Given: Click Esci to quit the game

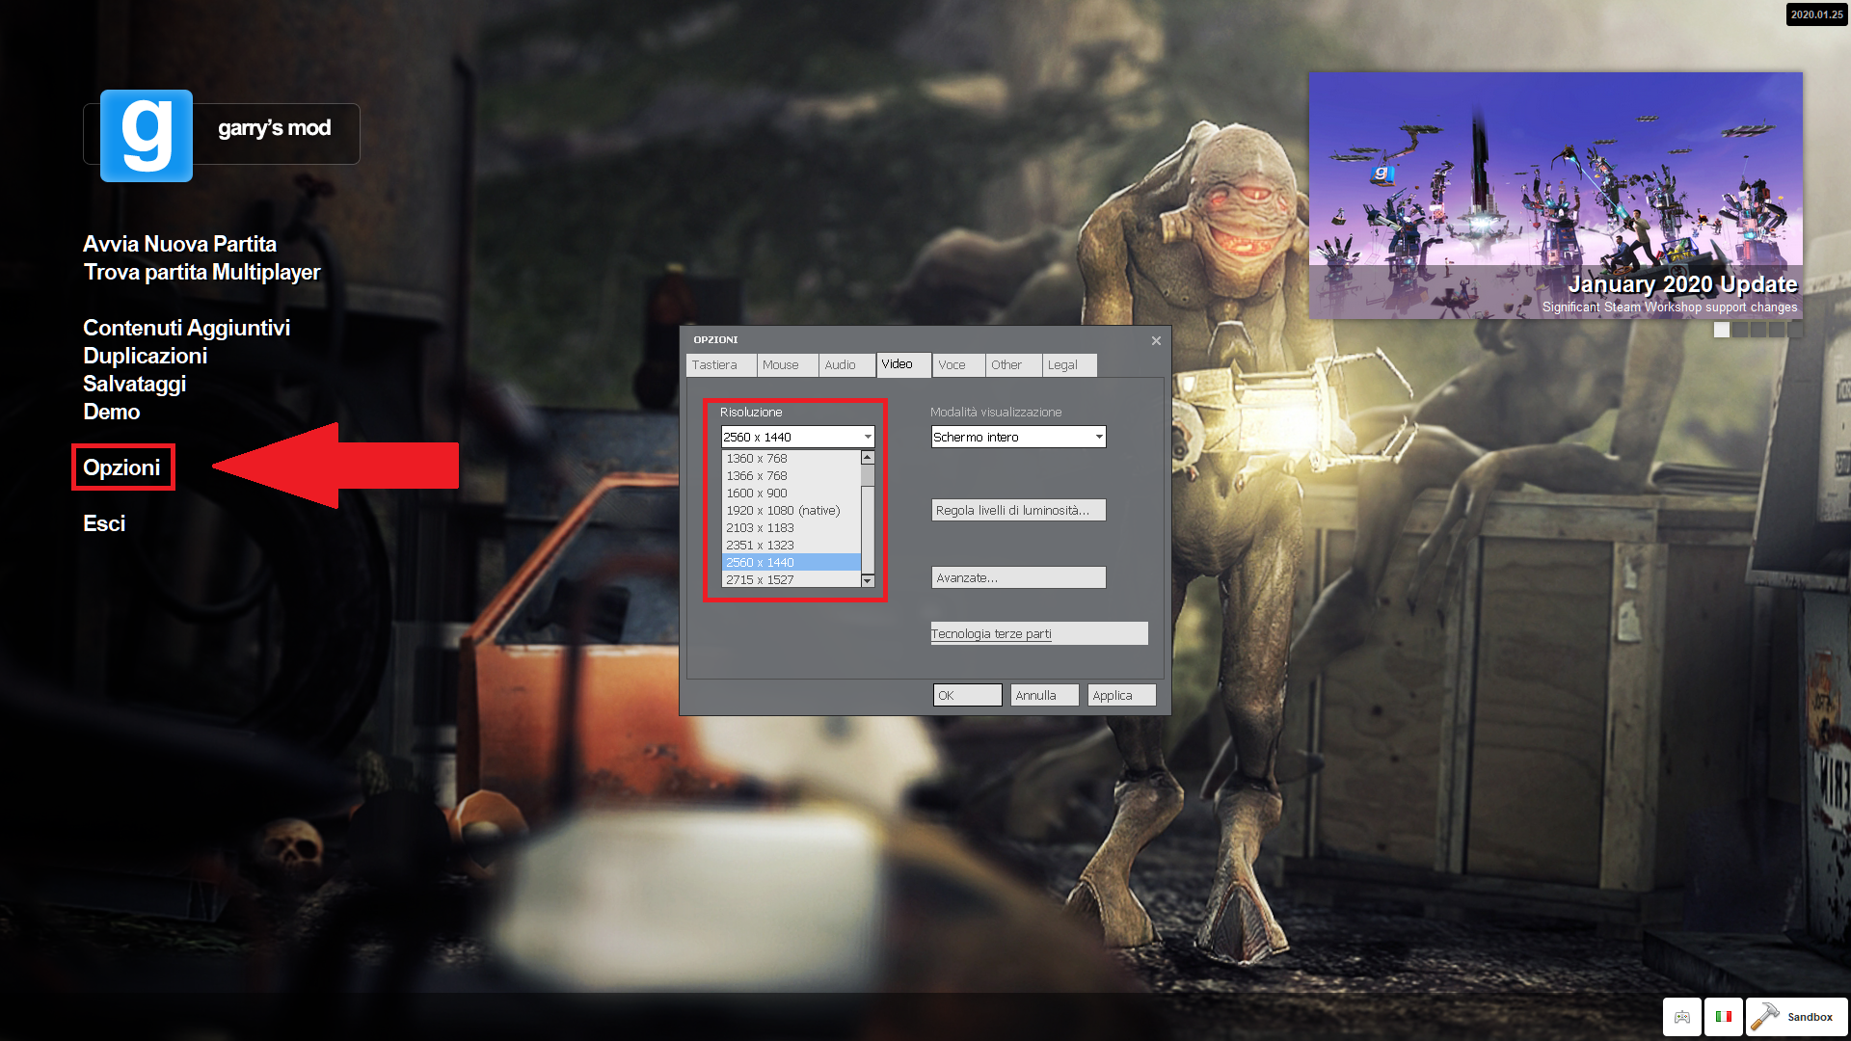Looking at the screenshot, I should tap(104, 523).
